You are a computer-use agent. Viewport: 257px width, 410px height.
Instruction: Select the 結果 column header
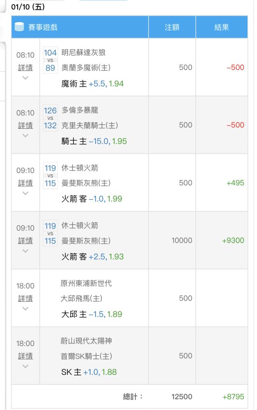(x=222, y=27)
